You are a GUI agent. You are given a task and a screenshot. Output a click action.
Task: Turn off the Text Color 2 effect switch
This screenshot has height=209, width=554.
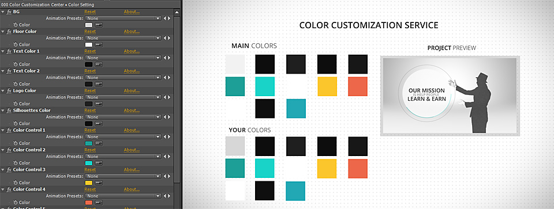(x=9, y=71)
